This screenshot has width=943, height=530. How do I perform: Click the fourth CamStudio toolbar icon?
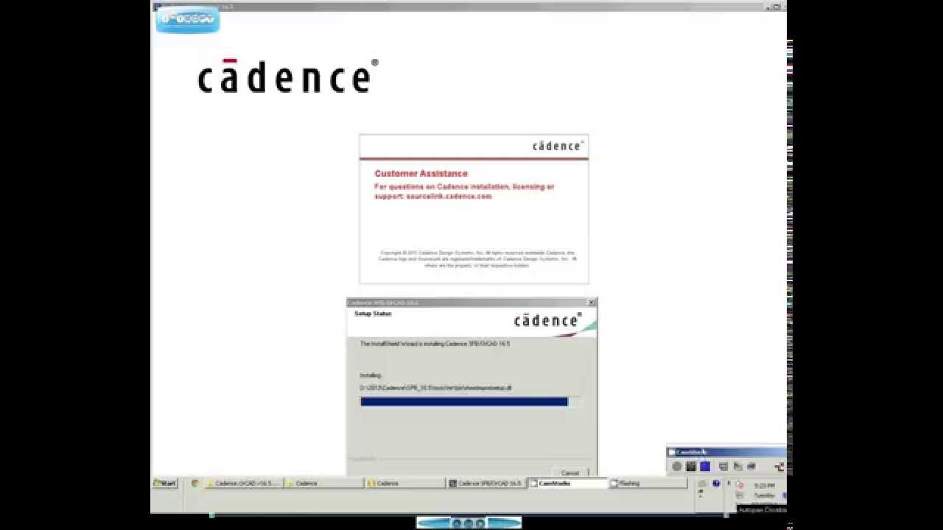pos(723,466)
